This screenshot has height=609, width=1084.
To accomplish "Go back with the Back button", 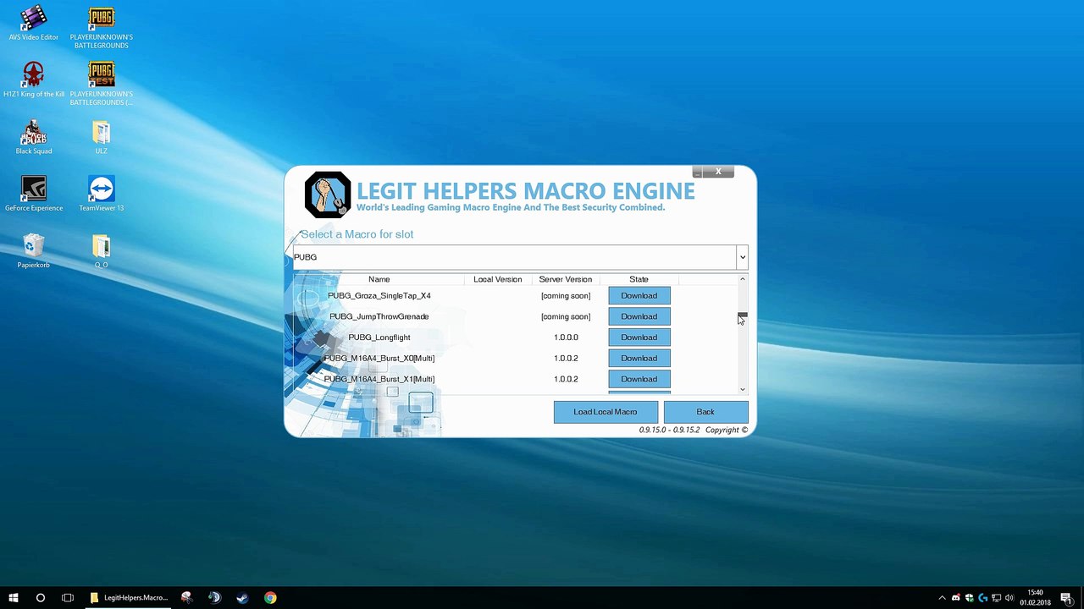I will pyautogui.click(x=705, y=412).
